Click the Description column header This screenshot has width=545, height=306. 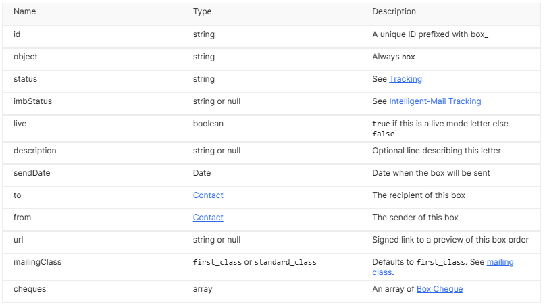[x=394, y=11]
